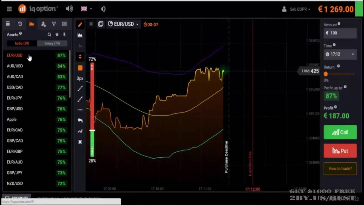Click the Amount € 100 field

[x=340, y=33]
